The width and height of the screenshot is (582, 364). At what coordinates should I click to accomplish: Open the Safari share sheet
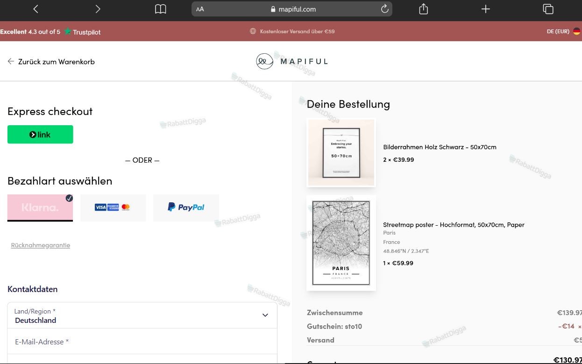click(423, 9)
